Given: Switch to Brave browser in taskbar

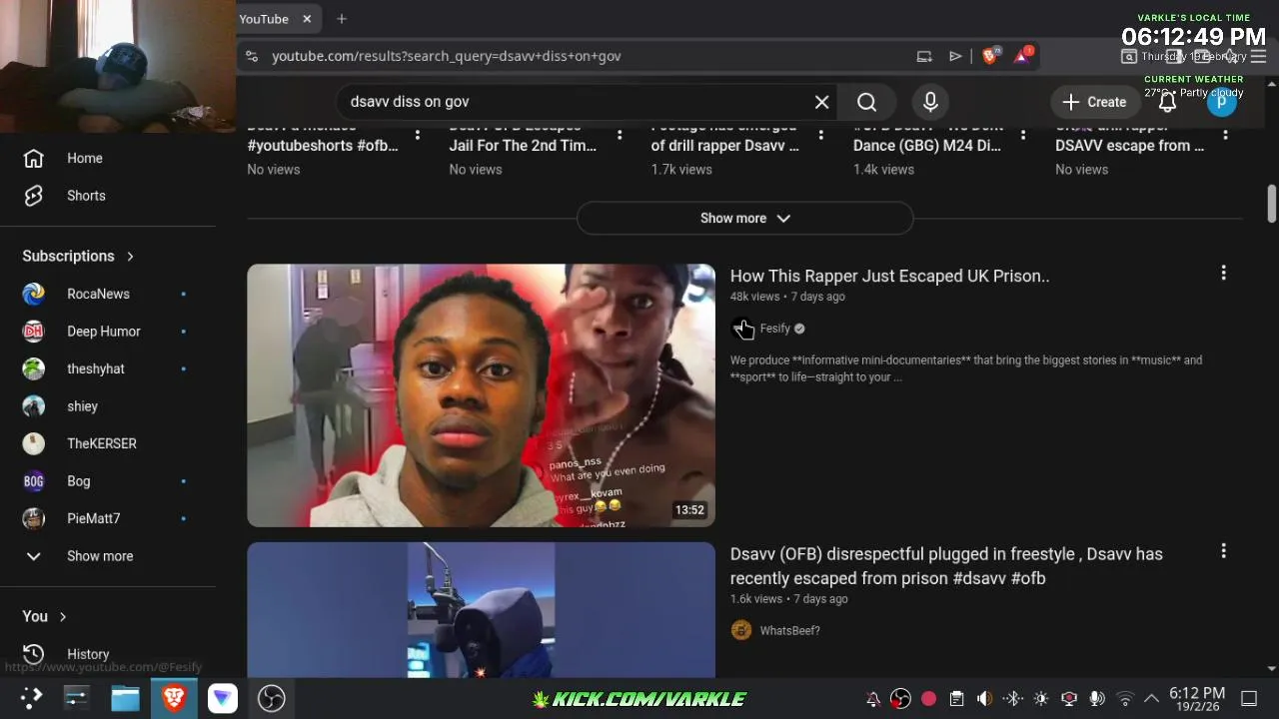Looking at the screenshot, I should [174, 698].
